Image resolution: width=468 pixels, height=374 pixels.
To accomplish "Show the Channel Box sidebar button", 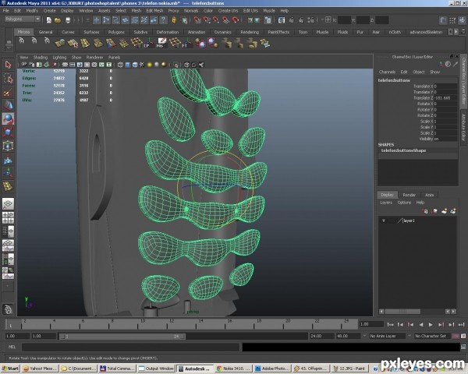I will pyautogui.click(x=464, y=79).
